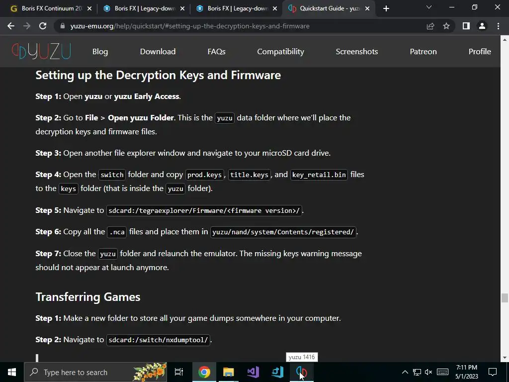509x382 pixels.
Task: Open the Chrome three-dot menu
Action: (498, 26)
